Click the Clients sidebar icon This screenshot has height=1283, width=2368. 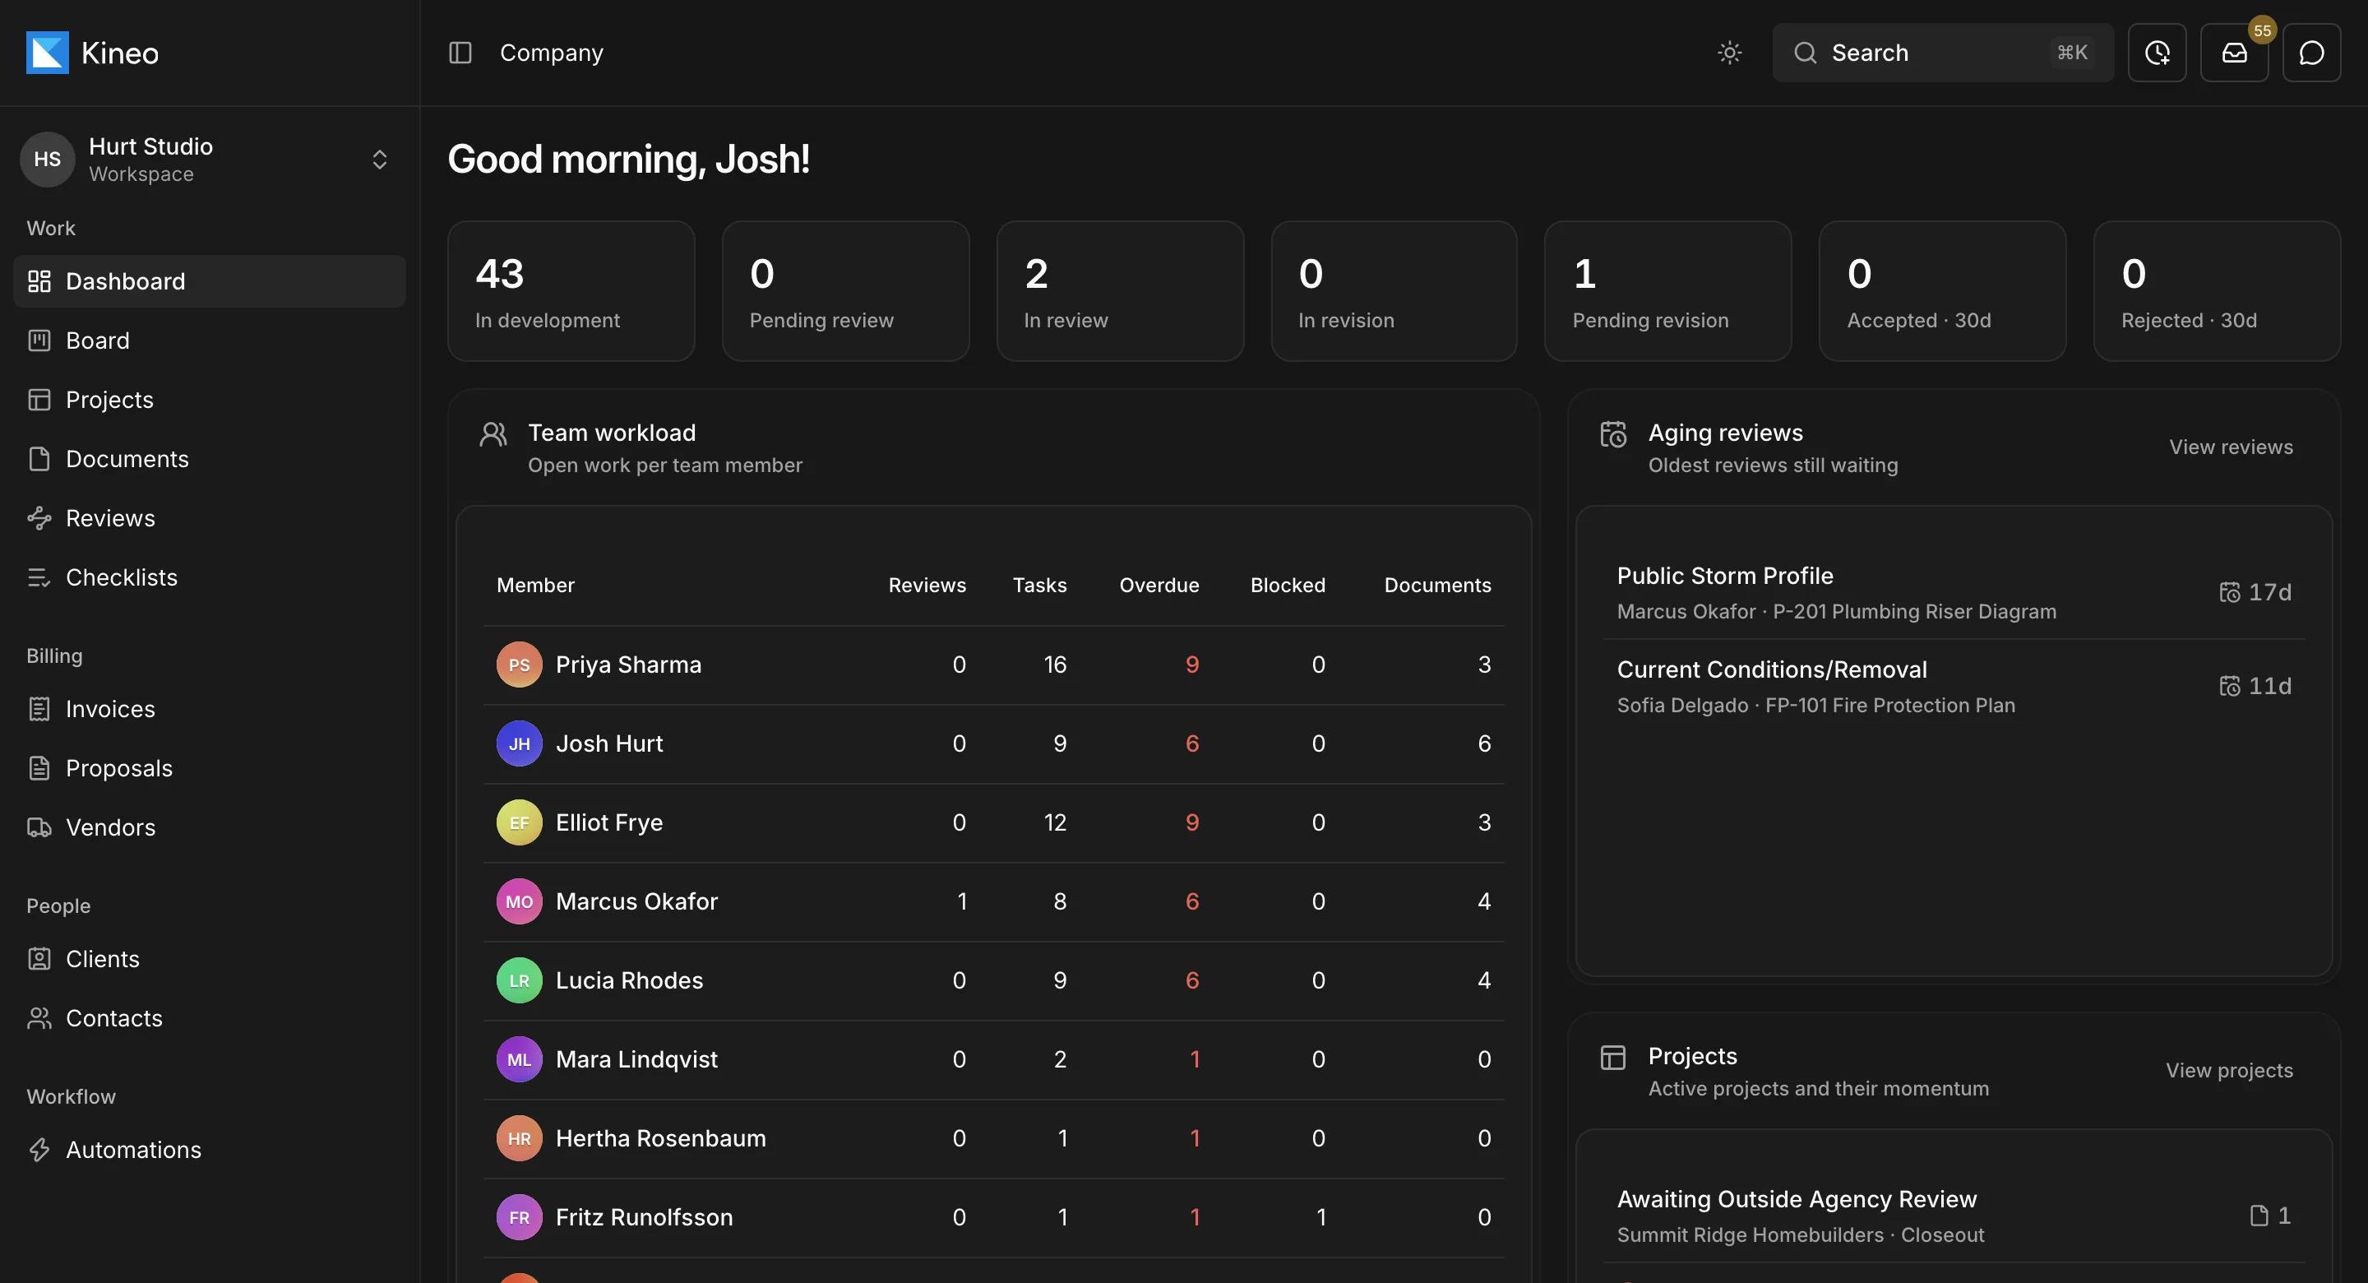(x=39, y=959)
